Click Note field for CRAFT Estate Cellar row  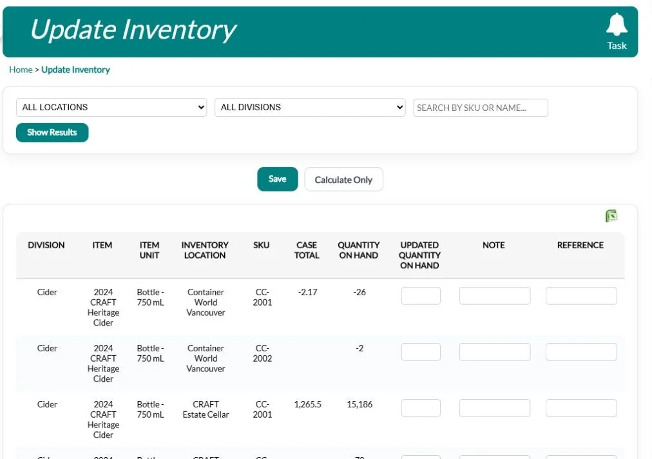coord(494,408)
